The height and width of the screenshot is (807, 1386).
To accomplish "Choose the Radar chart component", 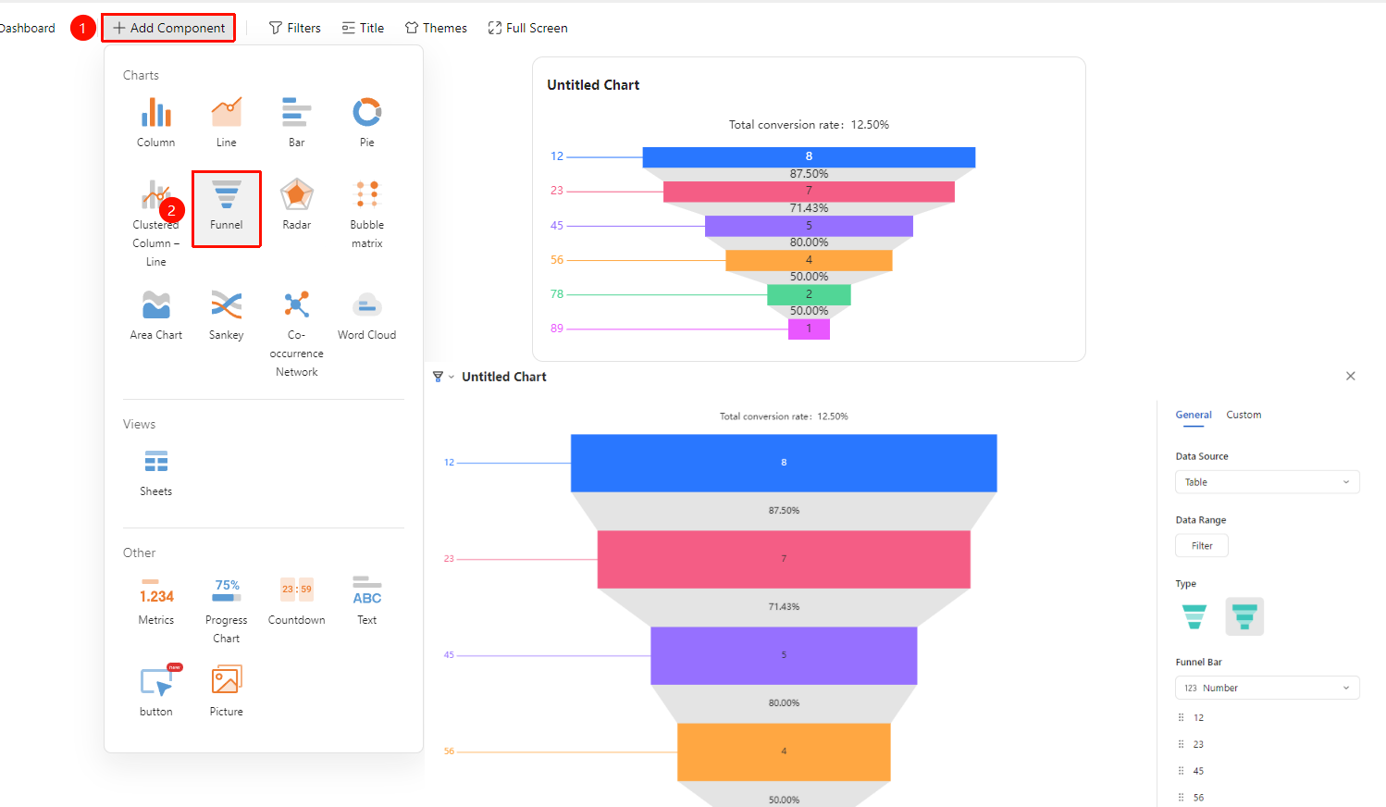I will [x=297, y=205].
